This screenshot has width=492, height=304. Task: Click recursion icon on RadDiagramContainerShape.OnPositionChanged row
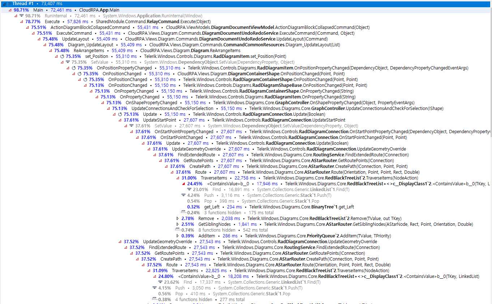[85, 80]
